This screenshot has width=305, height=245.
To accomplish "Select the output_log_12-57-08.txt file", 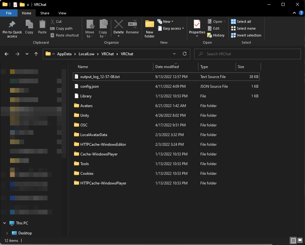I will coord(166,77).
